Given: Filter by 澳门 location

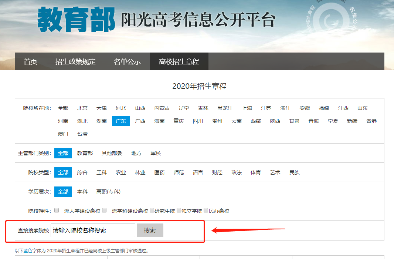Looking at the screenshot, I should pyautogui.click(x=63, y=134).
